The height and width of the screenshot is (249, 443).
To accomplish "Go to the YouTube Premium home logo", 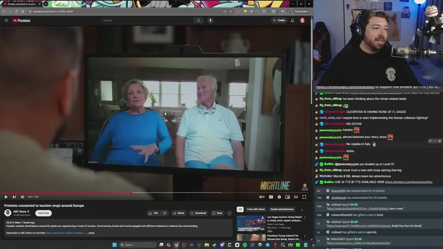I will point(21,20).
